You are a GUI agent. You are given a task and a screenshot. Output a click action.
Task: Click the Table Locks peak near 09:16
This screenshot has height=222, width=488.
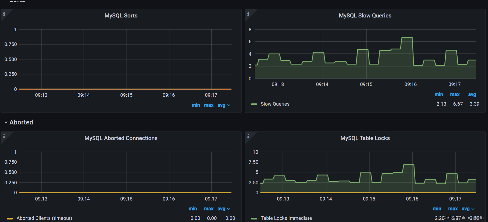409,165
